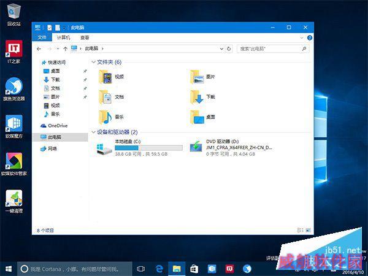Select 快速访问 in the navigation pane
This screenshot has height=276, width=368.
(53, 62)
